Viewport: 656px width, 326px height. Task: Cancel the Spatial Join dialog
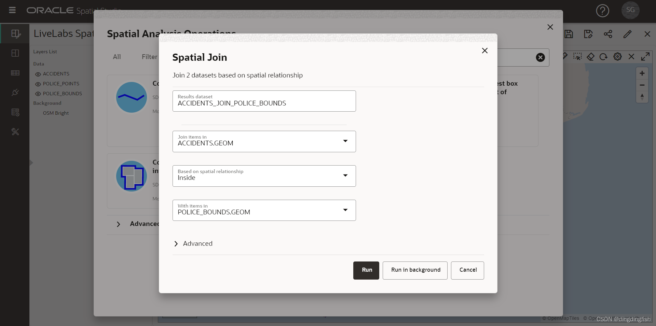[467, 270]
